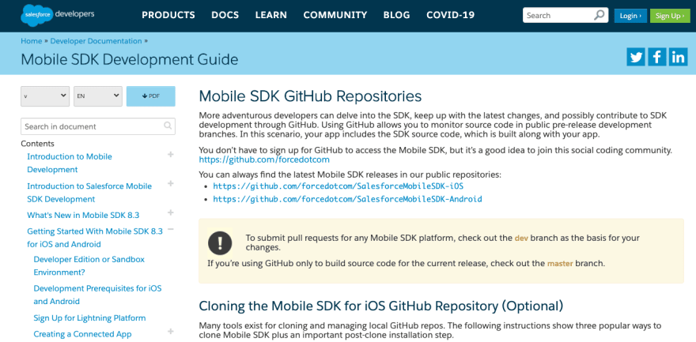The image size is (696, 342).
Task: Open Introduction to Mobile Development
Action: (x=70, y=163)
